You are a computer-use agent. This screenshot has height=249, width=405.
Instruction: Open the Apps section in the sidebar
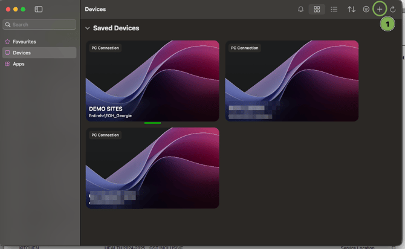click(19, 63)
